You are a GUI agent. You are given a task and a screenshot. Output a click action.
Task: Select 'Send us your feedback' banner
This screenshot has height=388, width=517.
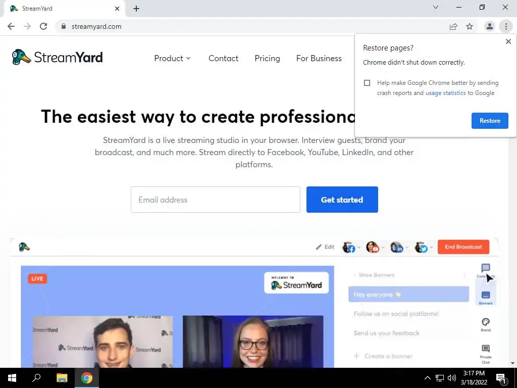pos(386,333)
